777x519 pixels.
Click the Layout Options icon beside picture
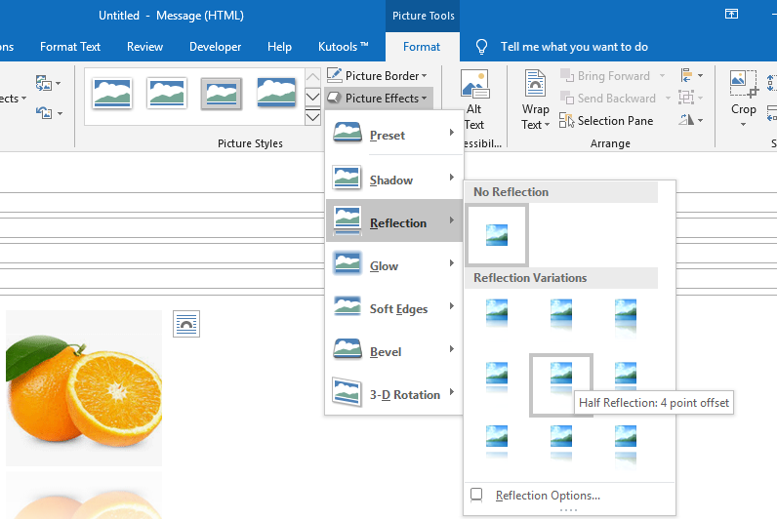coord(186,324)
